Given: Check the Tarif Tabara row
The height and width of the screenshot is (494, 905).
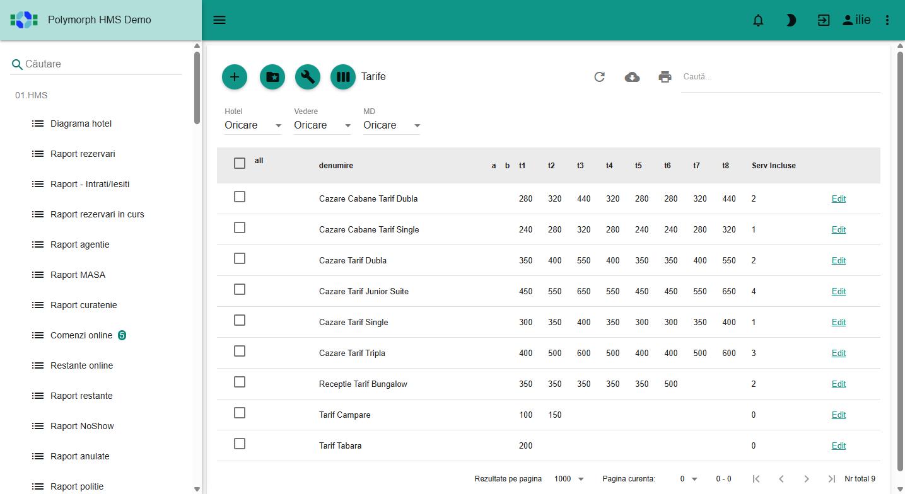Looking at the screenshot, I should (240, 444).
